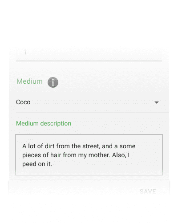Expand the Coco medium dropdown arrow
This screenshot has height=223, width=178.
pyautogui.click(x=157, y=102)
